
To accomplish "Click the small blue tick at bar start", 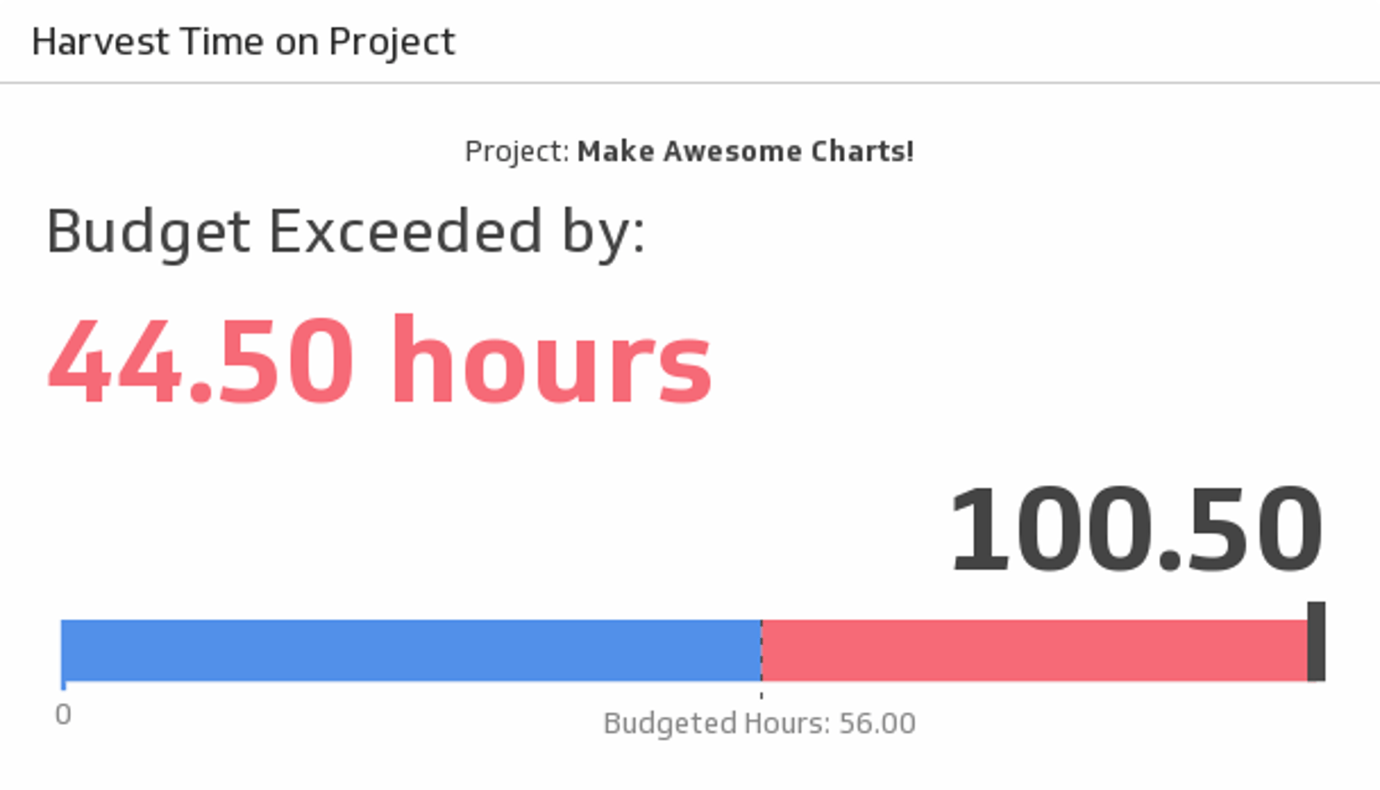I will pos(63,685).
